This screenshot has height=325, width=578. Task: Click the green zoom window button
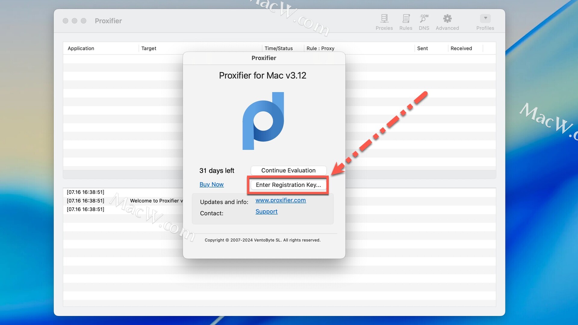84,21
